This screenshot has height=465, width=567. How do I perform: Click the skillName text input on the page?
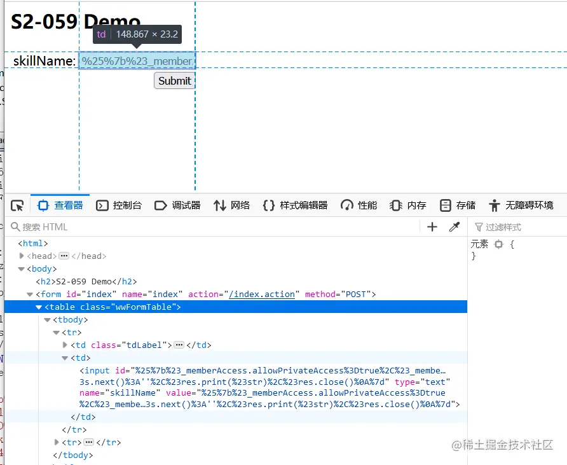[137, 61]
